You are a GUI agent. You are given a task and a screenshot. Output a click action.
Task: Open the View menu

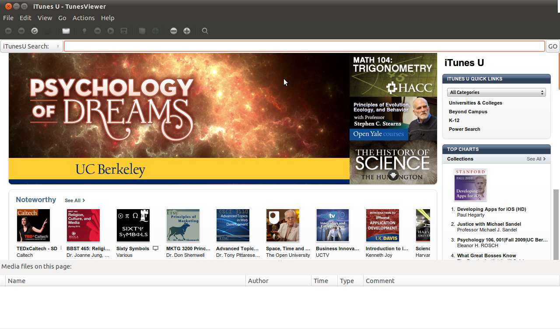click(x=45, y=18)
